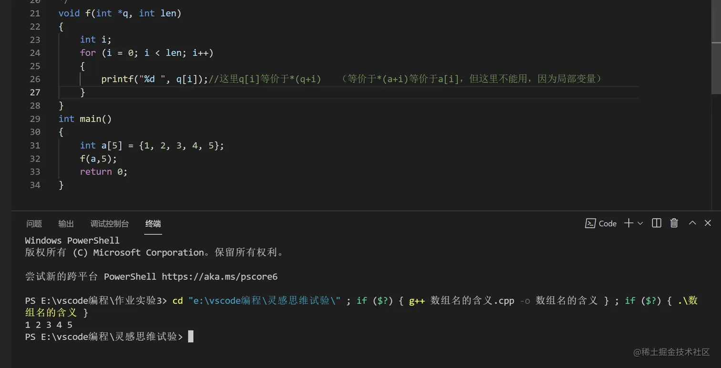
Task: Split the terminal panel
Action: [657, 223]
